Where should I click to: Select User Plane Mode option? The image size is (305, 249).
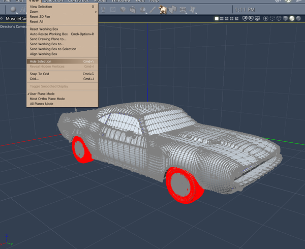(62, 94)
